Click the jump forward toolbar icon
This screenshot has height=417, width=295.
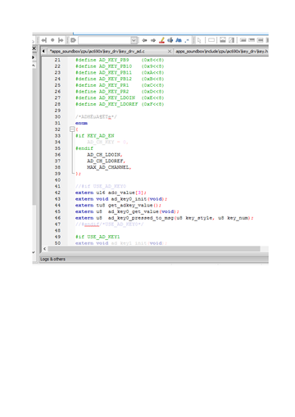[x=61, y=40]
